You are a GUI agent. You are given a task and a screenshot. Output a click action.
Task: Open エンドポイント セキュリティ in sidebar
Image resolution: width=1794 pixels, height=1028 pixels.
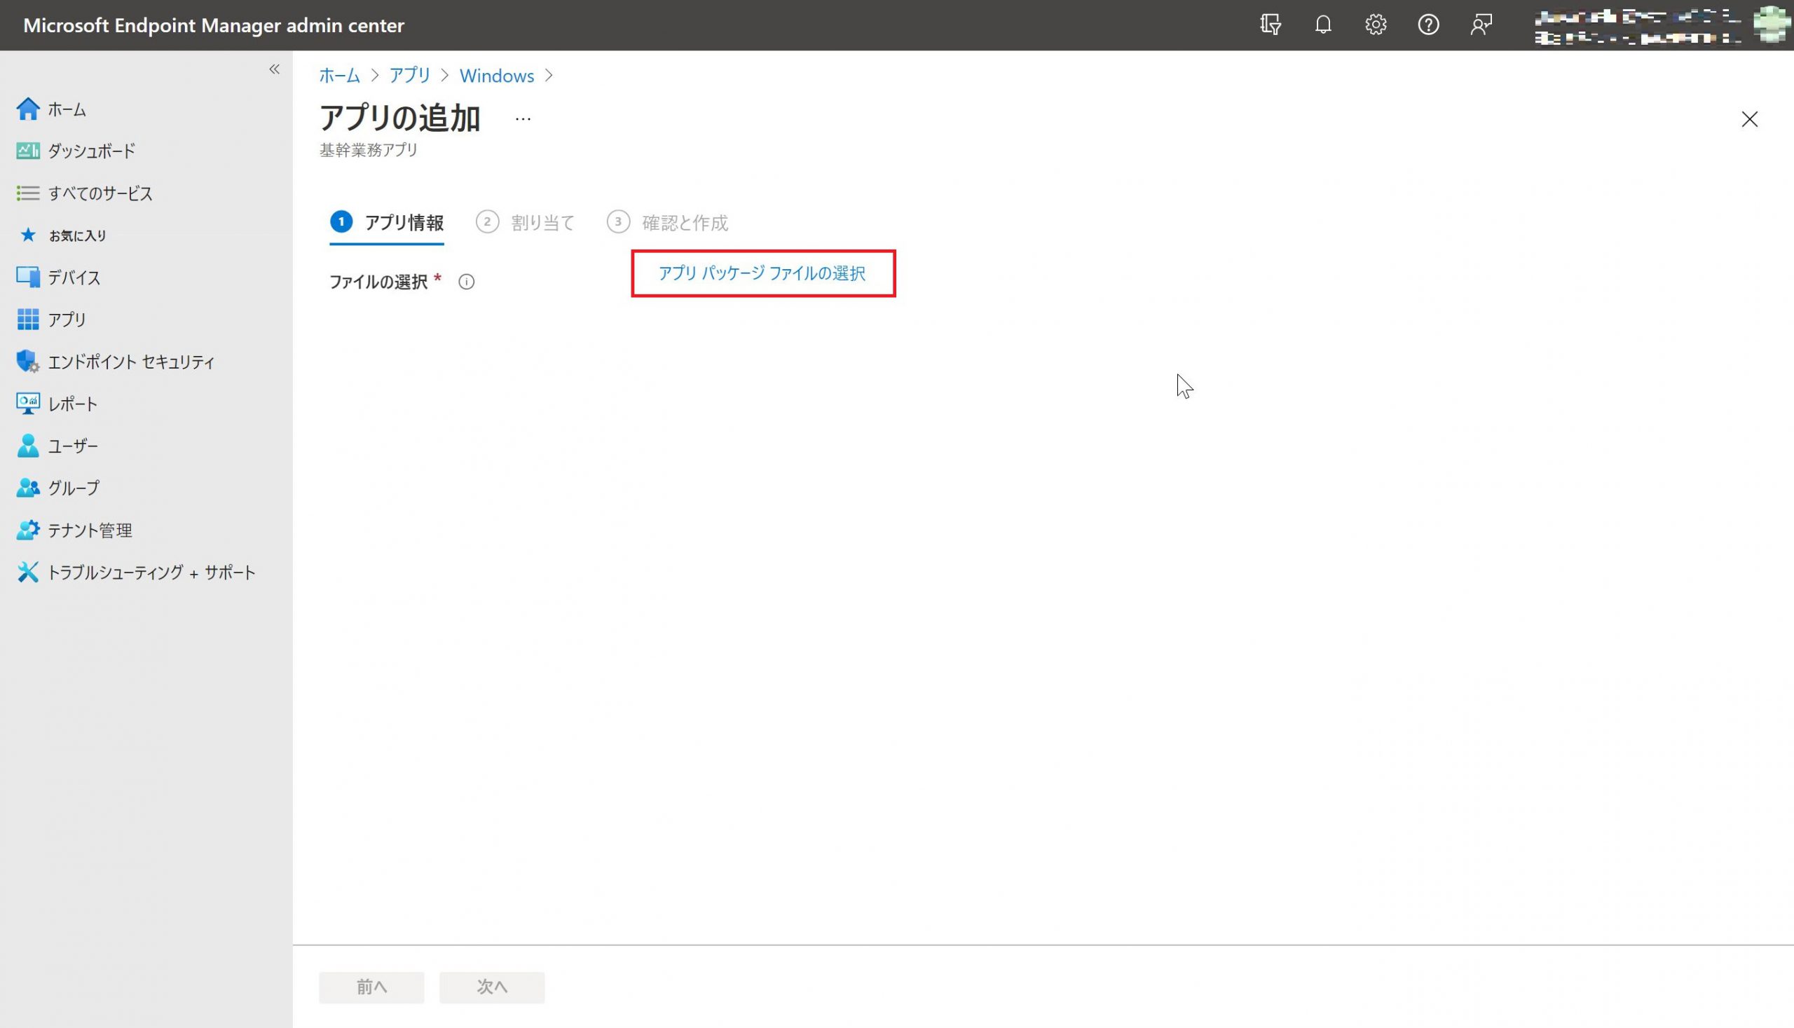coord(130,362)
